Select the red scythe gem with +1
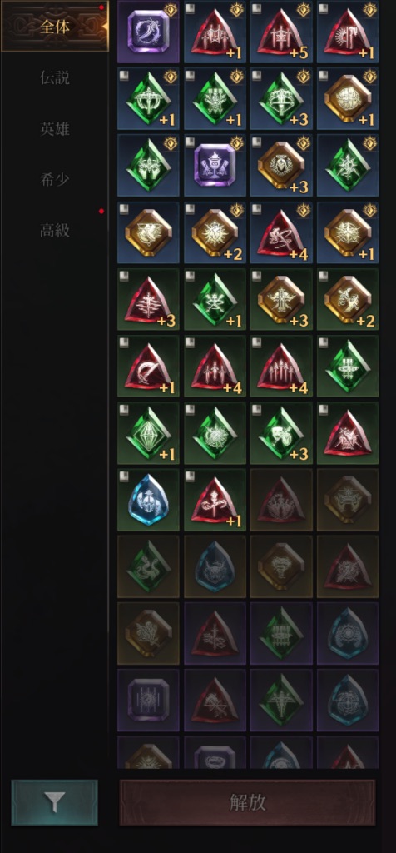This screenshot has height=853, width=396. click(148, 367)
